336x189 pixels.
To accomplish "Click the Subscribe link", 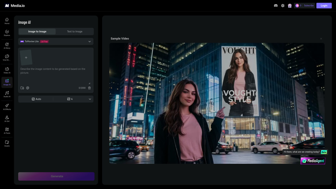I will pyautogui.click(x=309, y=6).
